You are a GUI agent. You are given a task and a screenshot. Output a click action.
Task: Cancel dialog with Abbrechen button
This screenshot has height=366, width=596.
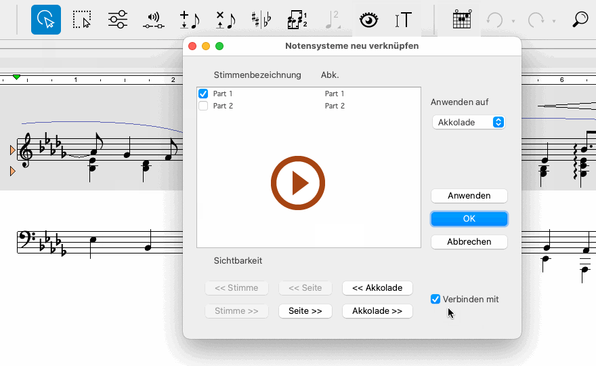pos(469,242)
